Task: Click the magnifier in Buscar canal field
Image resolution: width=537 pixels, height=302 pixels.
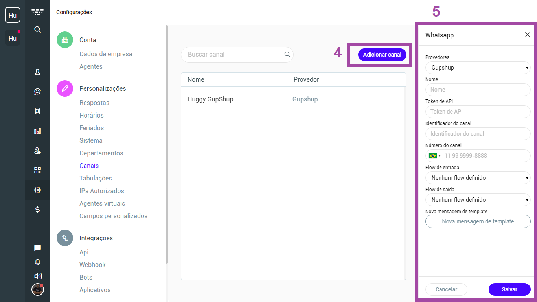Action: (287, 55)
